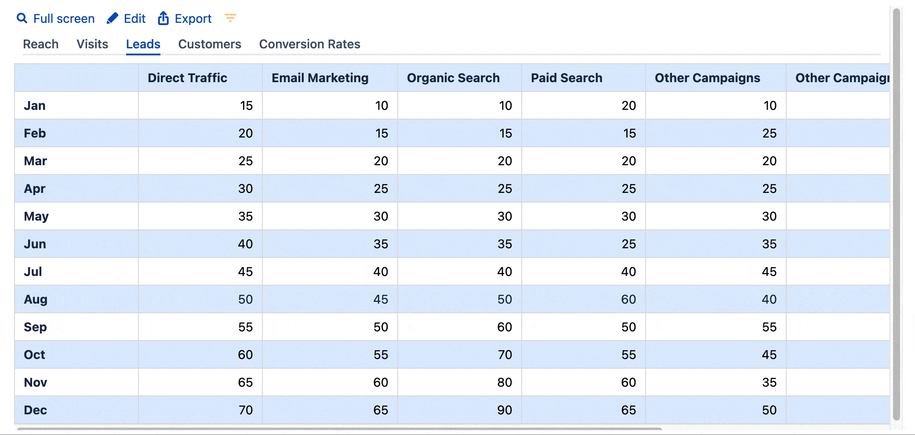The width and height of the screenshot is (915, 435).
Task: Open the Reach tab
Action: tap(40, 44)
